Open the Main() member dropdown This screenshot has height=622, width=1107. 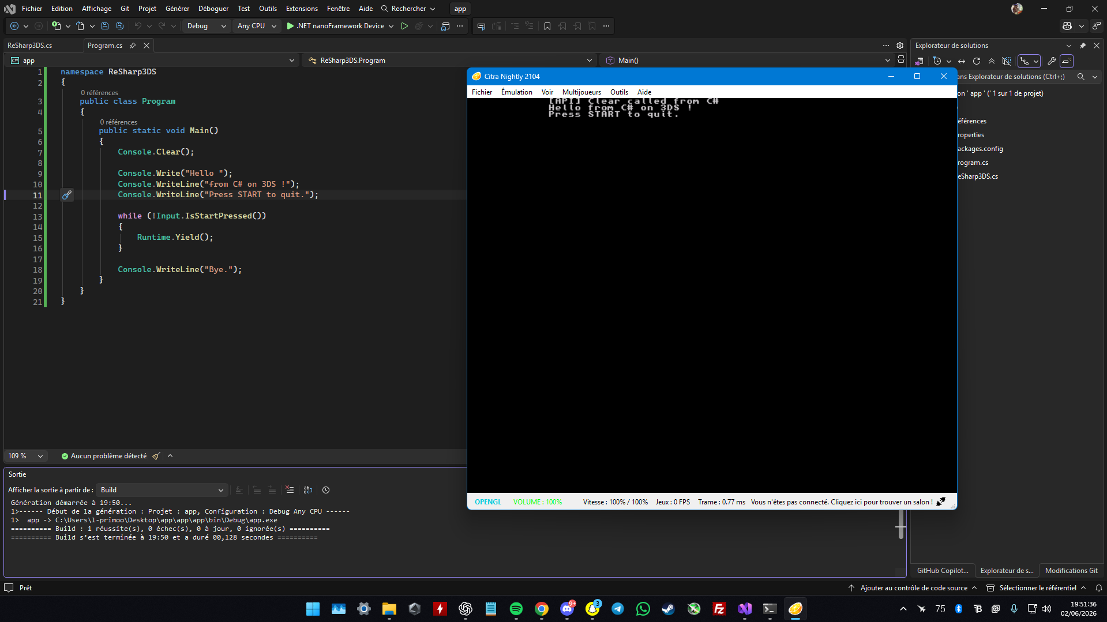pyautogui.click(x=747, y=61)
